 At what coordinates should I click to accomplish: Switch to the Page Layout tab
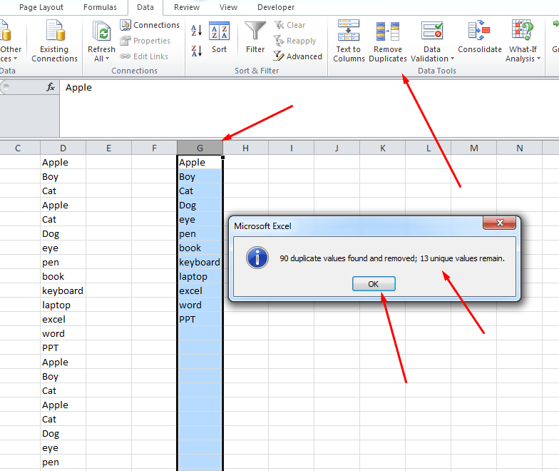(41, 7)
